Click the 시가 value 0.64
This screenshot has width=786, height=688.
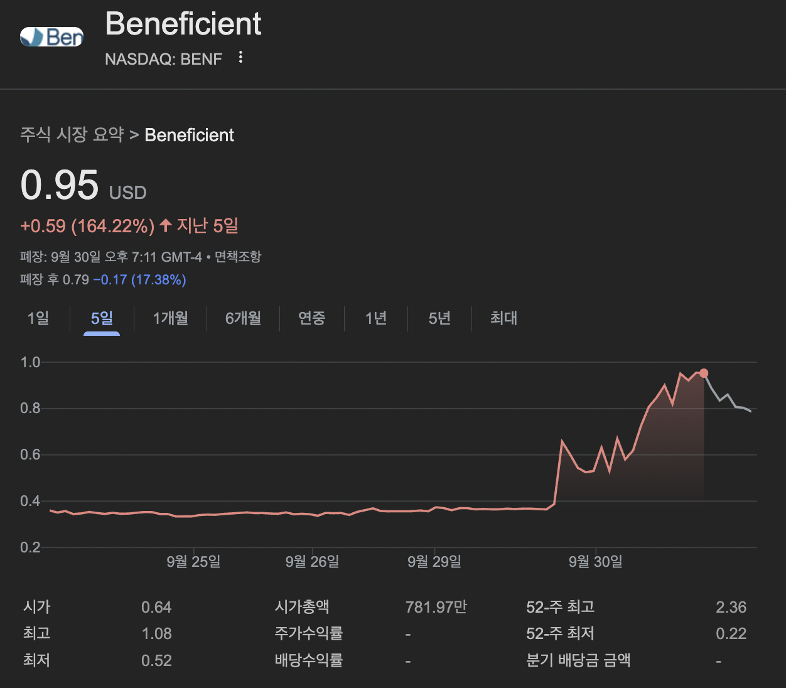coord(156,607)
